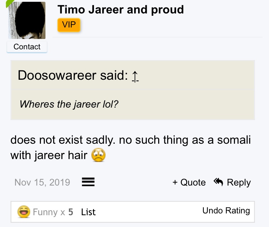Click the sad face emoji in the post

point(99,155)
